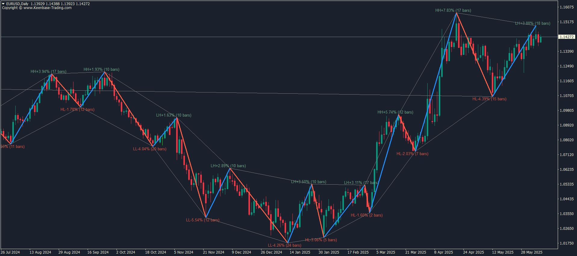Click the 1.08920 price axis label
Image resolution: width=577 pixels, height=256 pixels.
(x=567, y=125)
